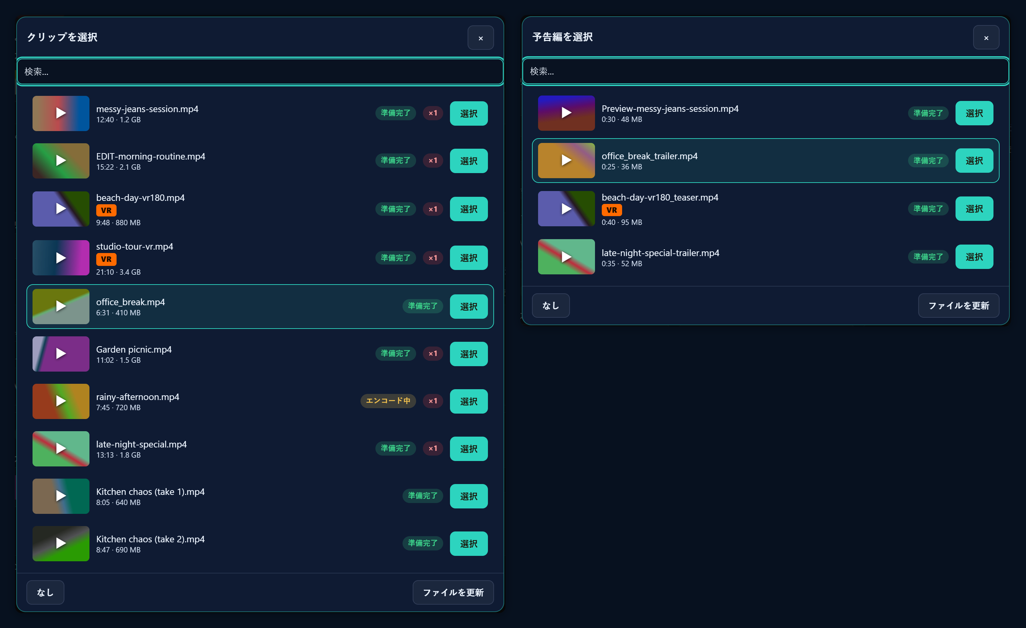Click ファイルを更新 in the clip dialog
Image resolution: width=1026 pixels, height=628 pixels.
click(x=453, y=592)
